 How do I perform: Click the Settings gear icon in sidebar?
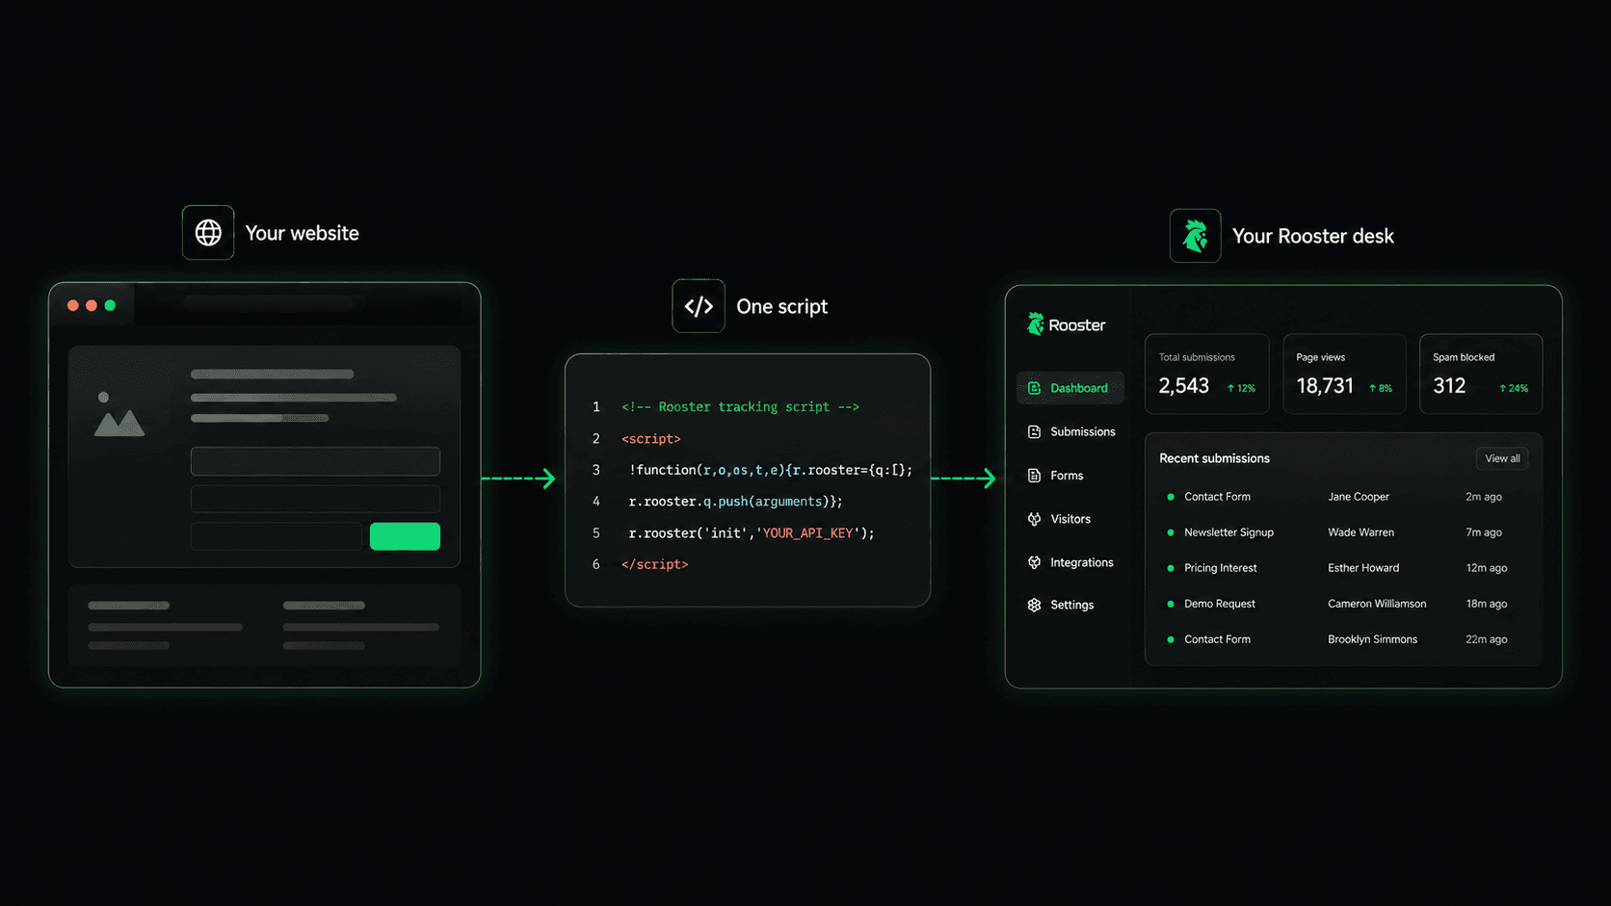pos(1034,605)
